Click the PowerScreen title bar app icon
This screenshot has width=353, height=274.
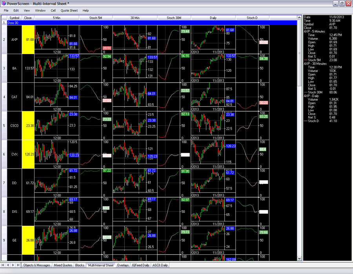(4, 3)
